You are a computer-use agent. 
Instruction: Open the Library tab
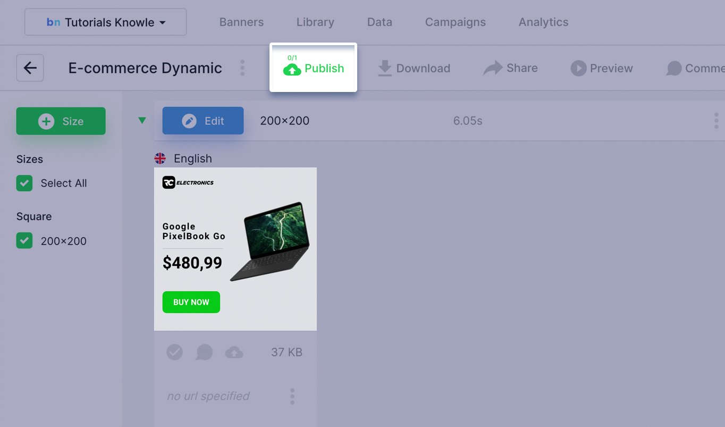[x=315, y=22]
